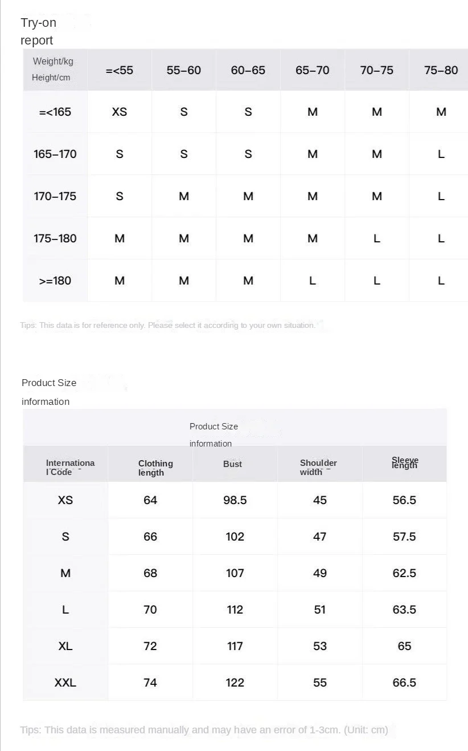Screen dimensions: 468x751
Task: Click the =<55 weight column header
Action: [x=120, y=70]
